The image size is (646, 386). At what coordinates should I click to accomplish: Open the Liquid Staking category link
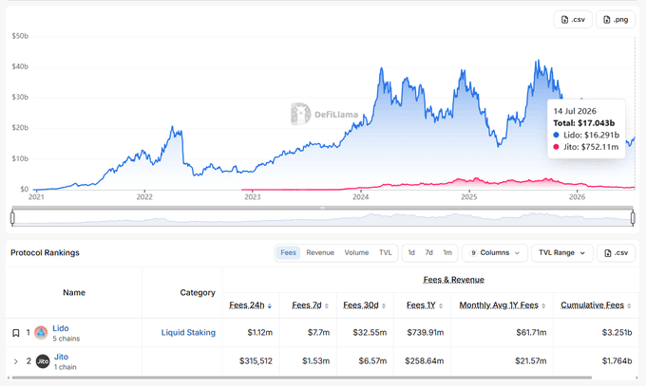188,333
